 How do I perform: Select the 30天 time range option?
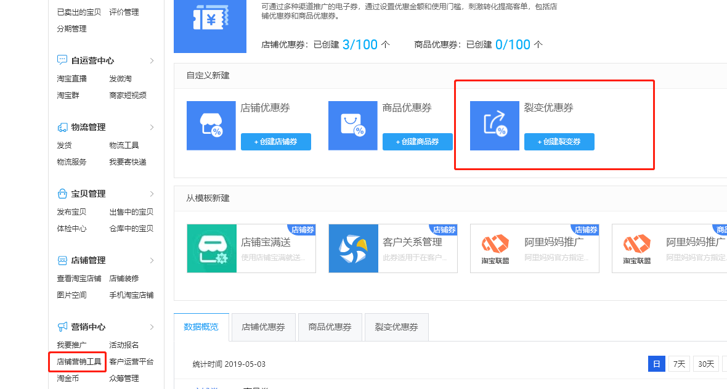705,364
